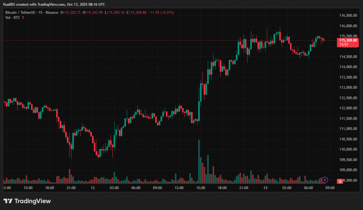Select the Open value O115,320.73
363x210 pixels.
pos(71,12)
